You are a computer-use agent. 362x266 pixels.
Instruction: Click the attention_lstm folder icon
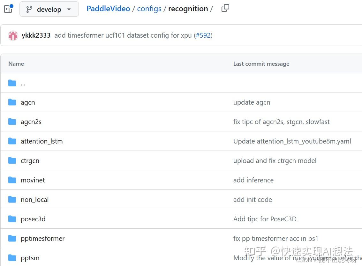pyautogui.click(x=12, y=141)
